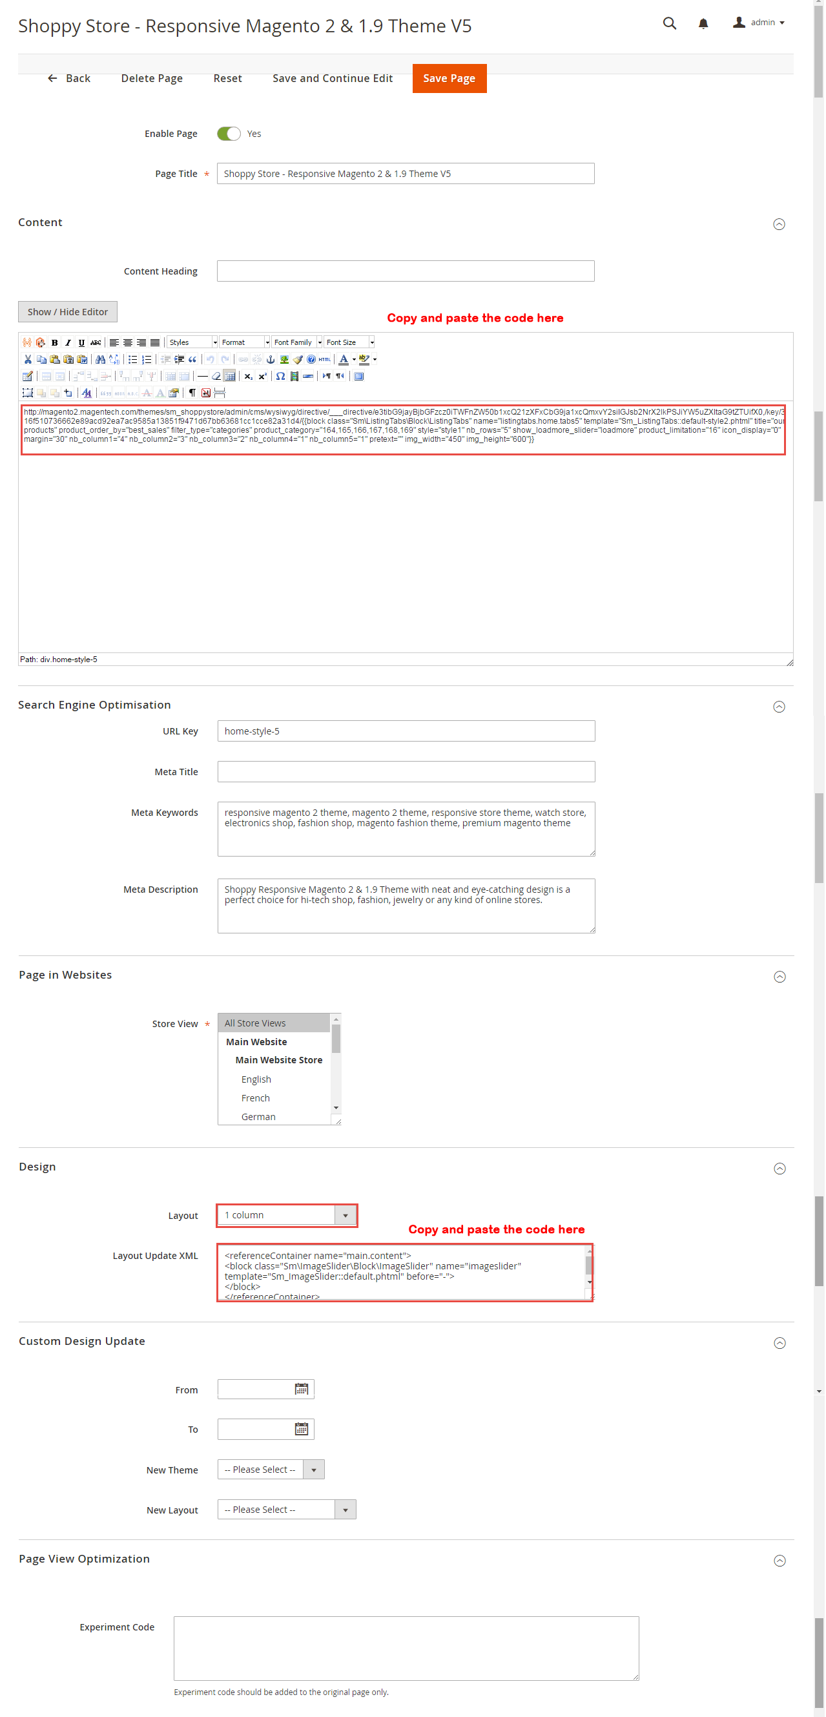Open Styles dropdown in editor

[x=192, y=342]
